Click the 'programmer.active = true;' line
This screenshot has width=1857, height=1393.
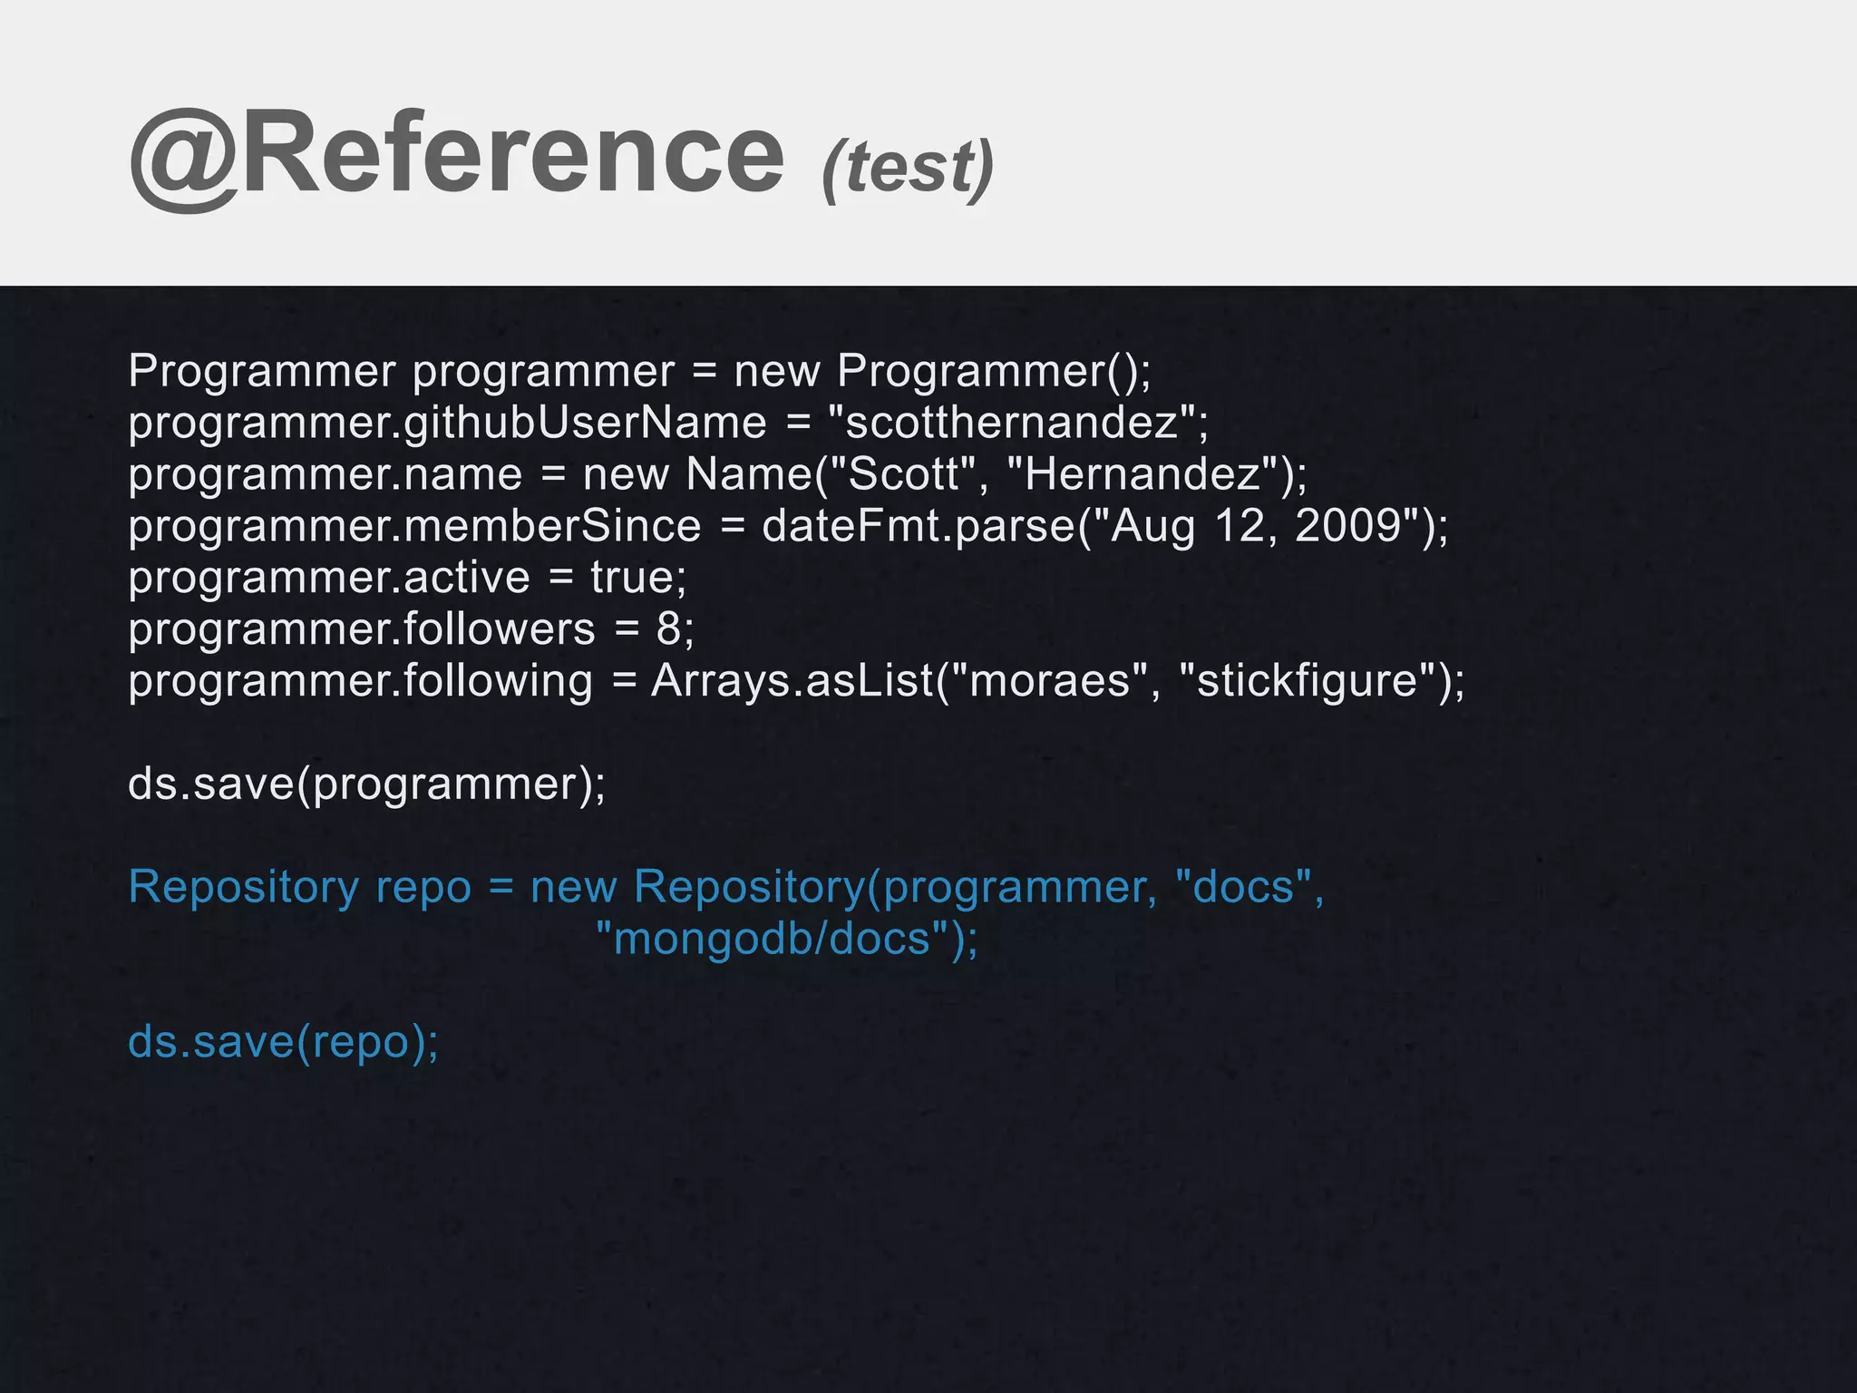(x=408, y=578)
